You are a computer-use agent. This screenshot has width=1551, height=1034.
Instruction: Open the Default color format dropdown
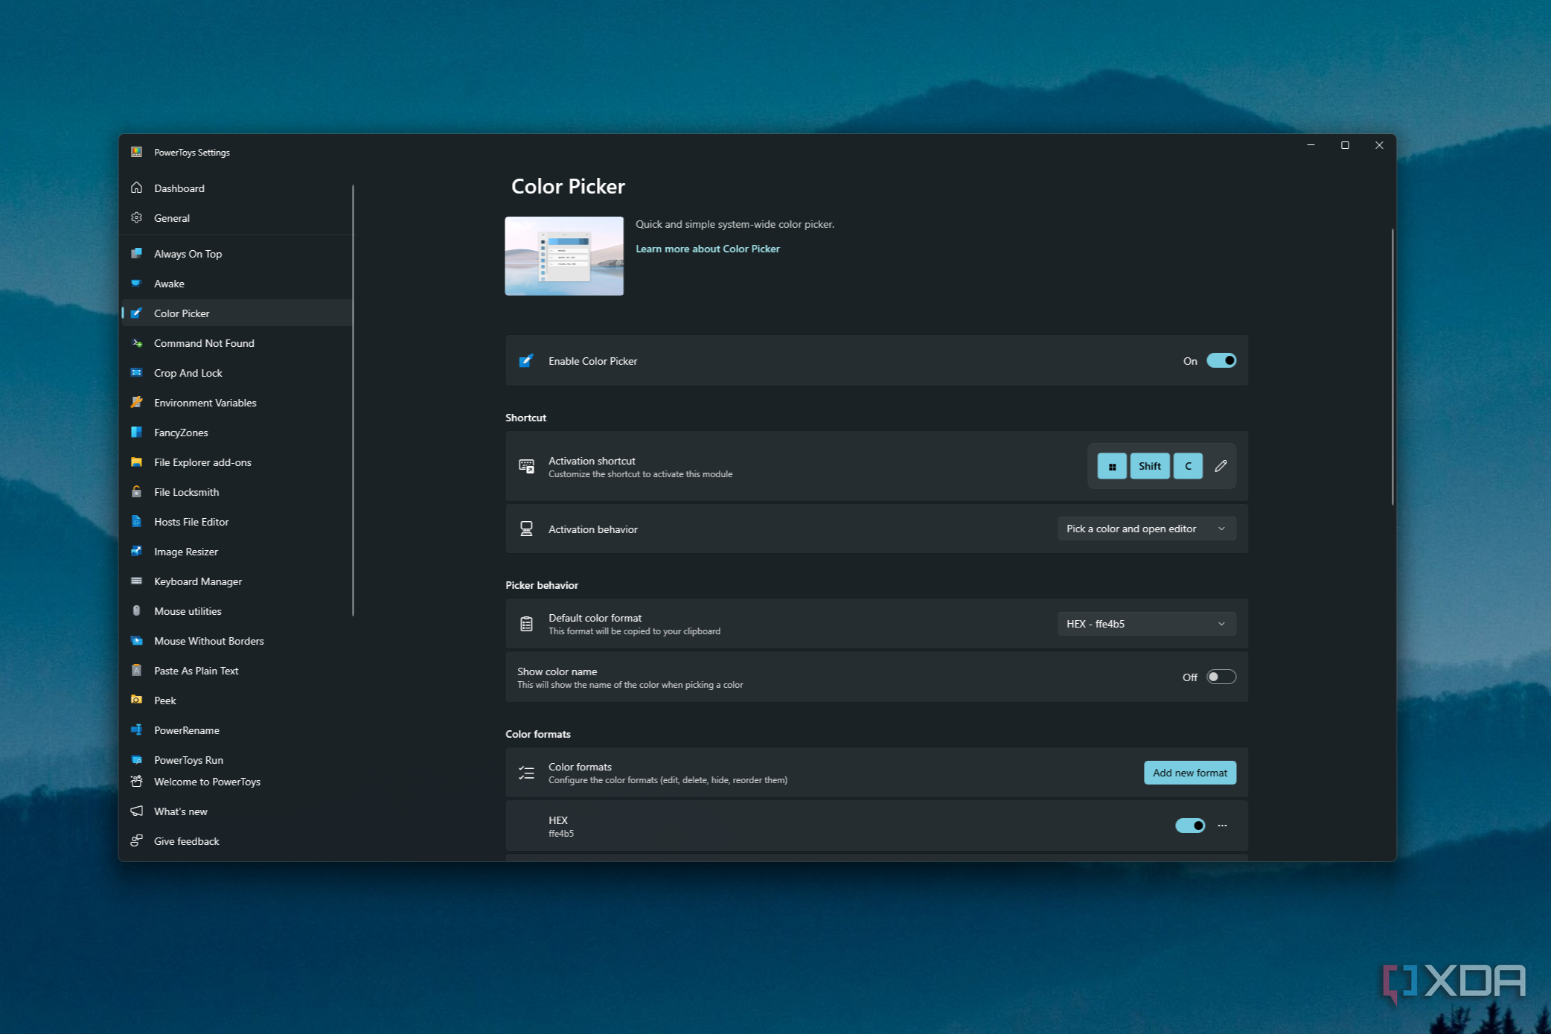click(1147, 624)
